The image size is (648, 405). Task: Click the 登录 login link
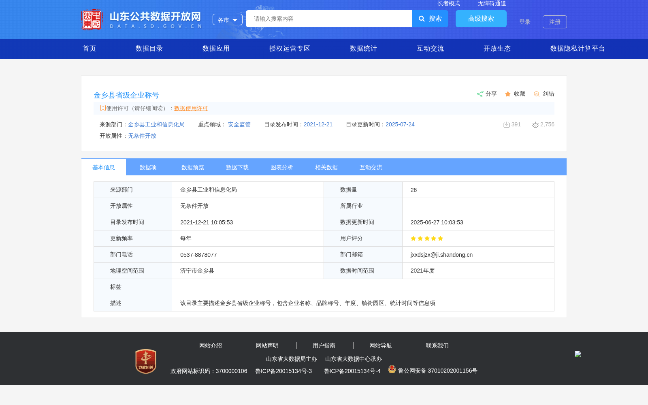525,22
